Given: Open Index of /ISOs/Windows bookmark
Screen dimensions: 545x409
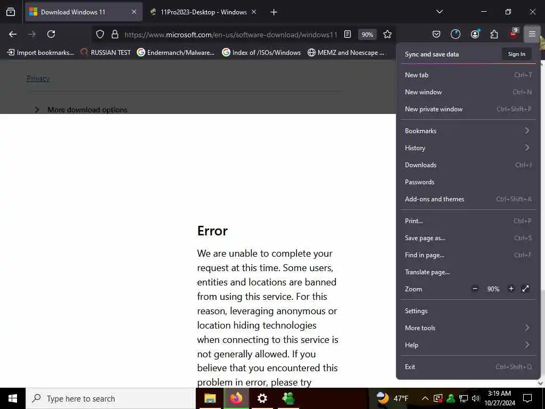Looking at the screenshot, I should pyautogui.click(x=261, y=53).
